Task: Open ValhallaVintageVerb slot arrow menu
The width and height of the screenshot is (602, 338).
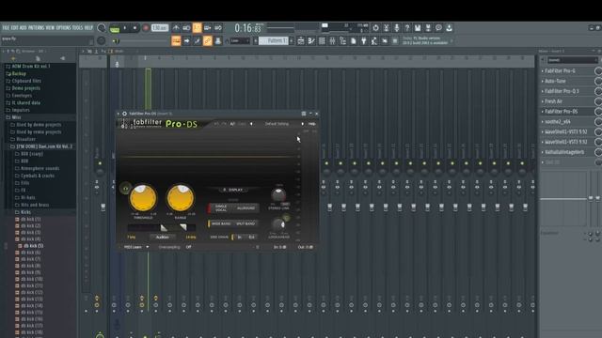Action: (542, 152)
